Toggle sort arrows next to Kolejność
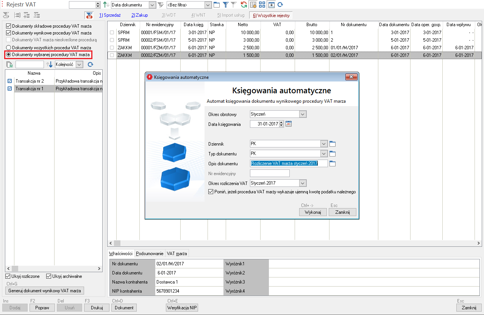 pyautogui.click(x=49, y=64)
